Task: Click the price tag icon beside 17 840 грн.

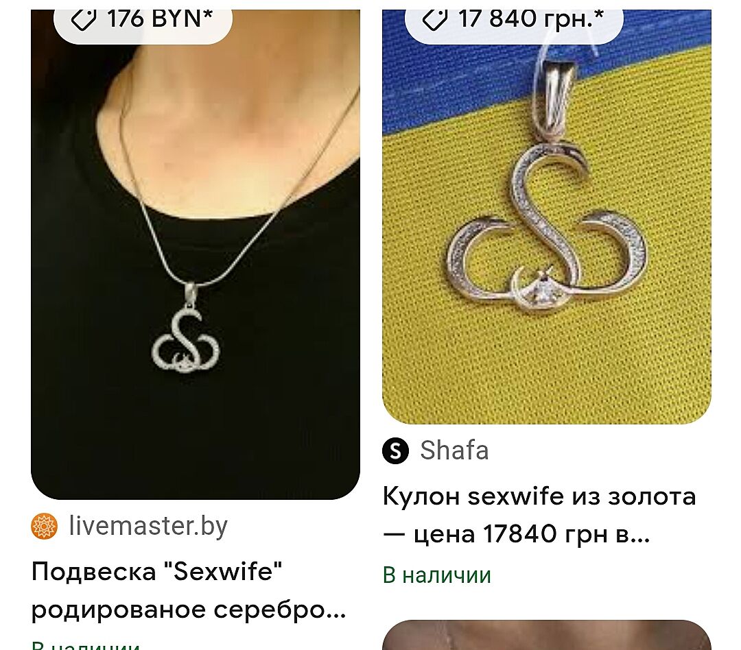Action: click(x=434, y=20)
